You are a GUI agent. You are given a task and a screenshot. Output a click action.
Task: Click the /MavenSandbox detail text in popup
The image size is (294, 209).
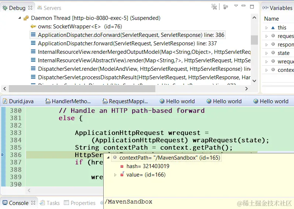click(x=129, y=202)
